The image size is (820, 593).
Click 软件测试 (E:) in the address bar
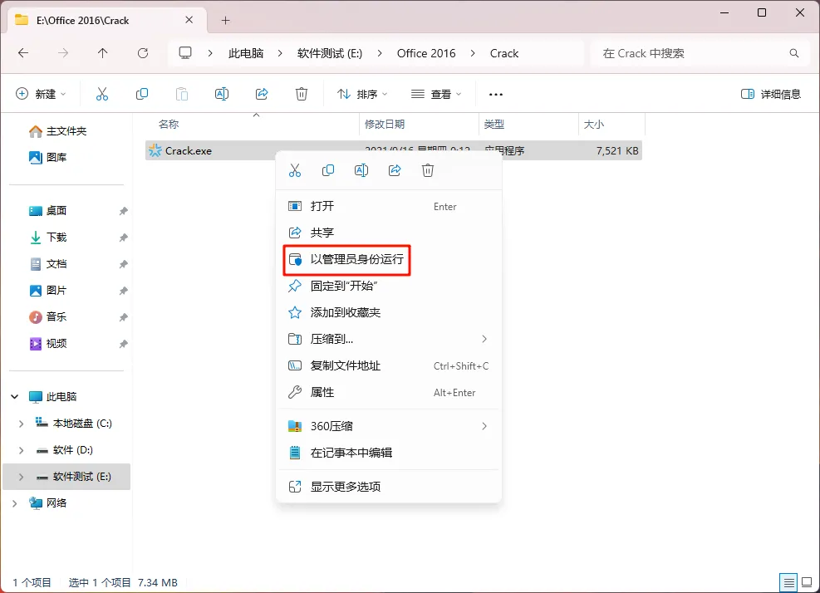[x=330, y=53]
